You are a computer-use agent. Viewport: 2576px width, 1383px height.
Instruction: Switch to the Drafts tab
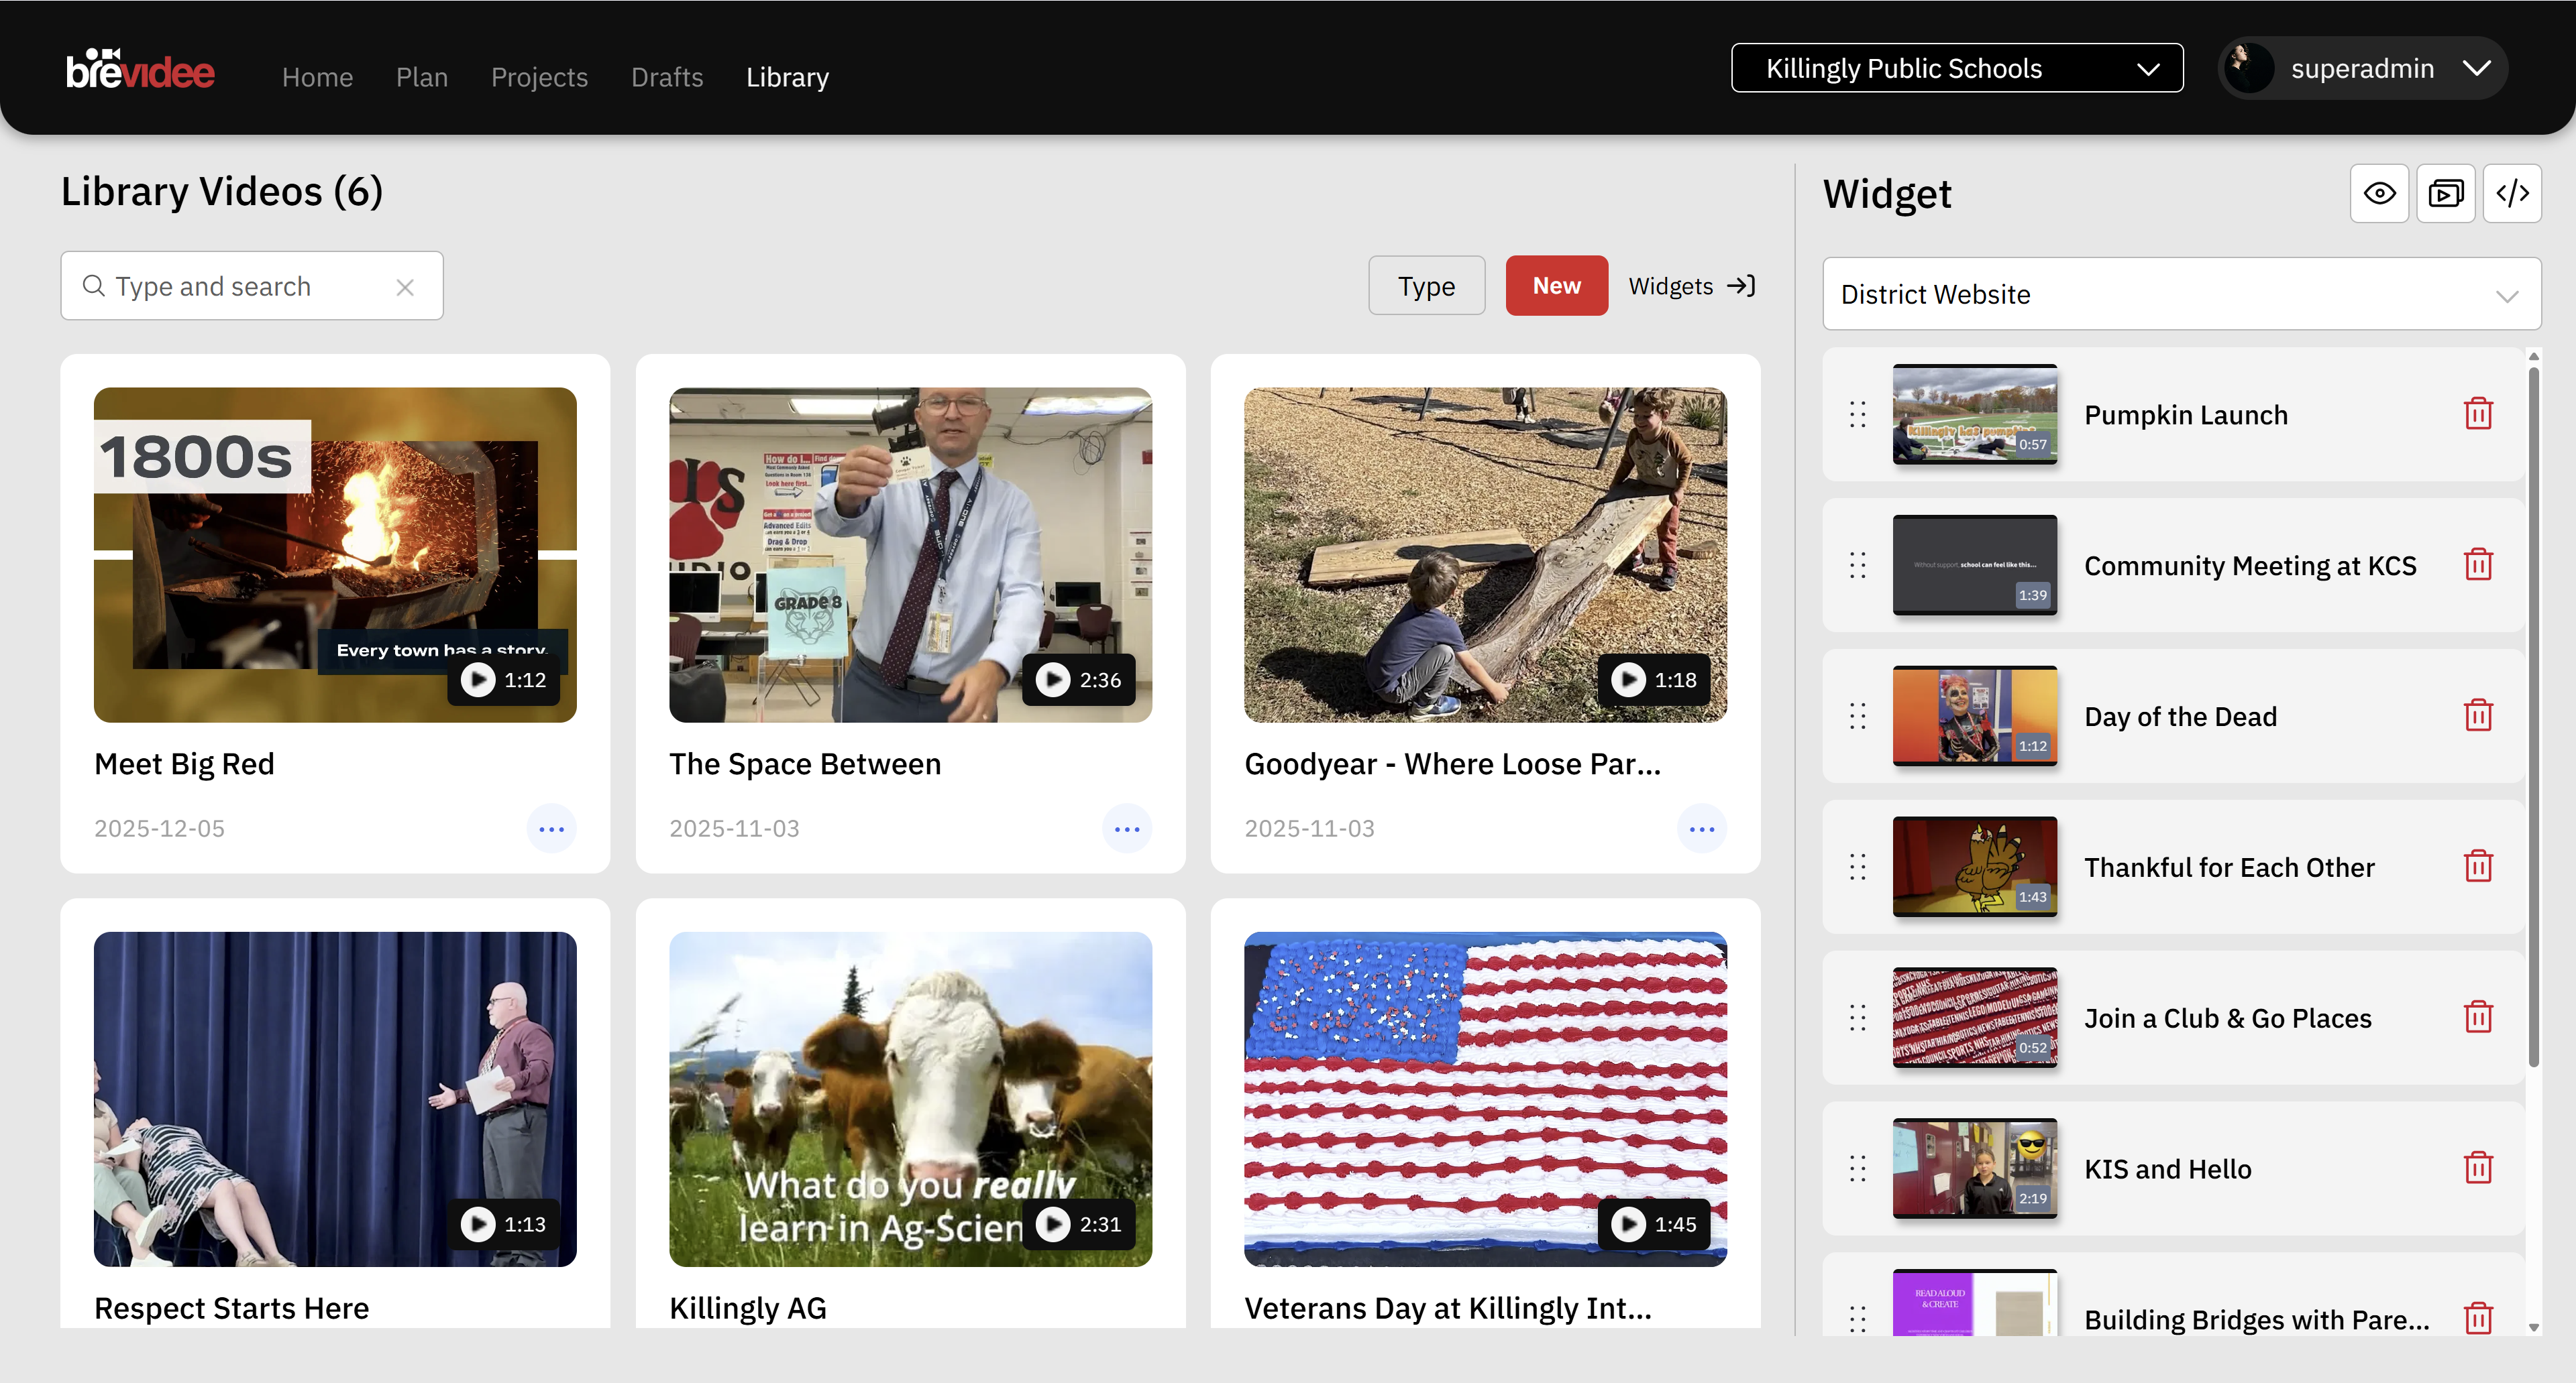coord(667,77)
